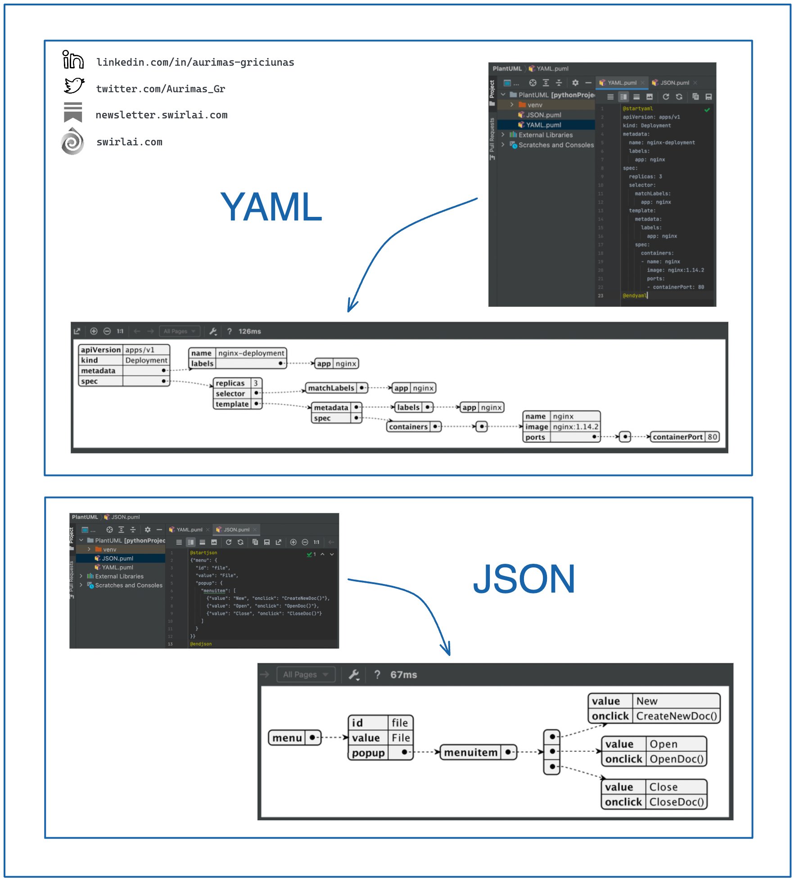Click image icon in YAML.puml editor toolbar

pos(650,97)
